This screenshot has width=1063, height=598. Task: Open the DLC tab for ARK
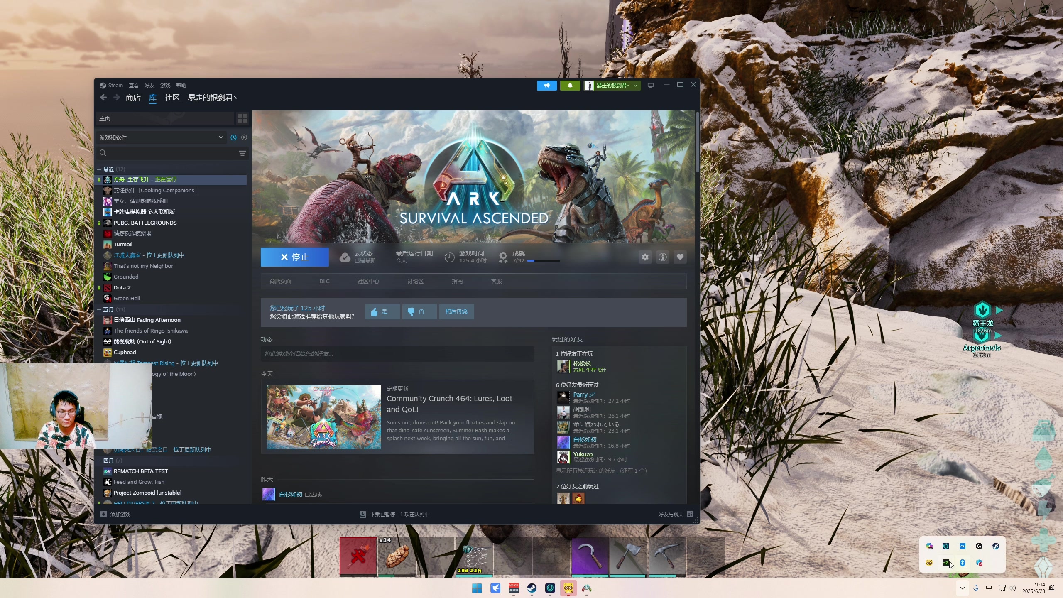tap(324, 282)
